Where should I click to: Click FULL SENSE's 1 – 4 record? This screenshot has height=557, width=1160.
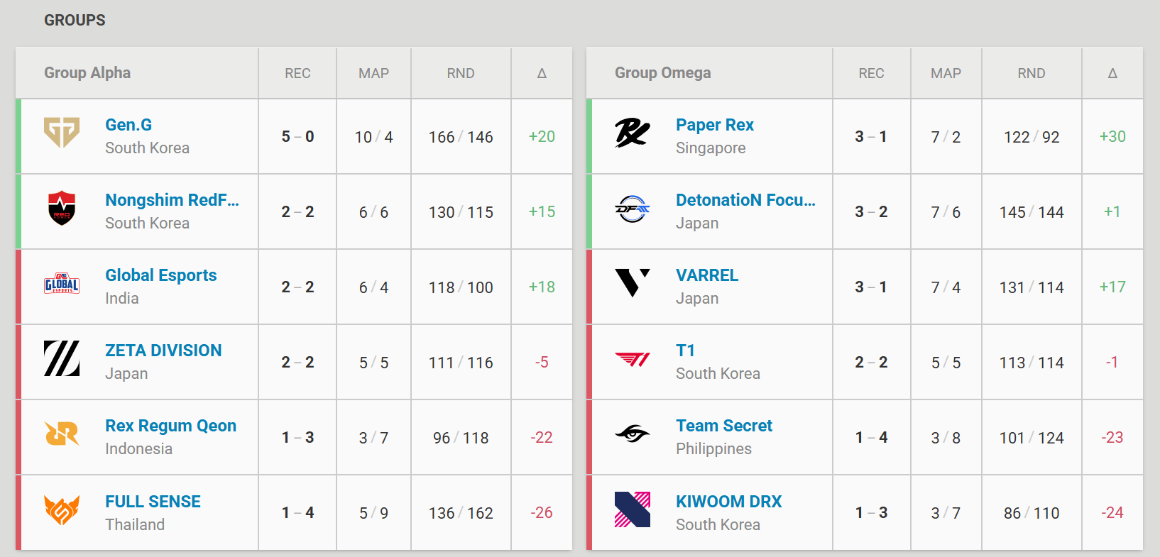[297, 512]
